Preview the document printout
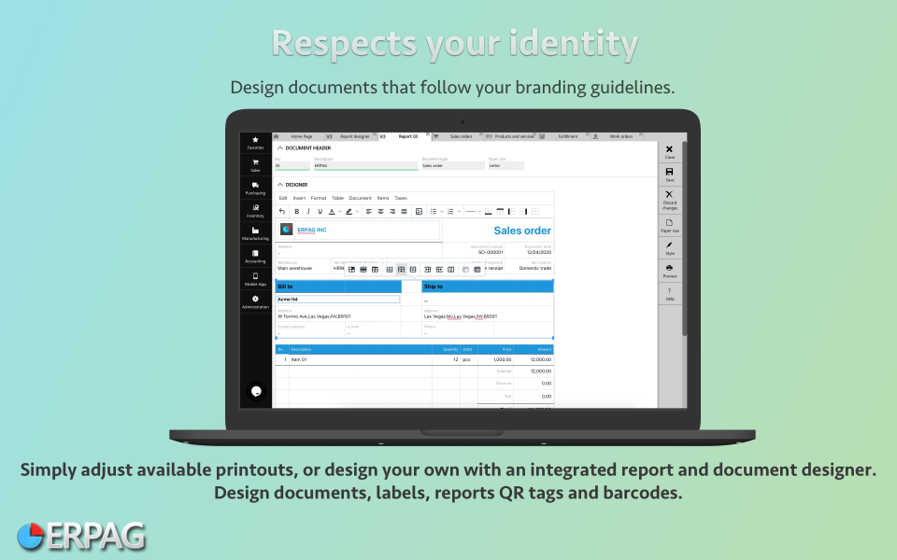 tap(669, 271)
